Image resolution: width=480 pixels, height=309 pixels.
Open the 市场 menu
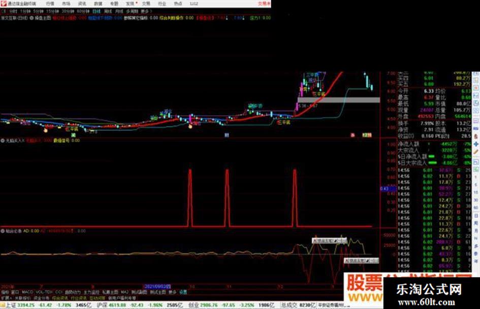(66, 4)
